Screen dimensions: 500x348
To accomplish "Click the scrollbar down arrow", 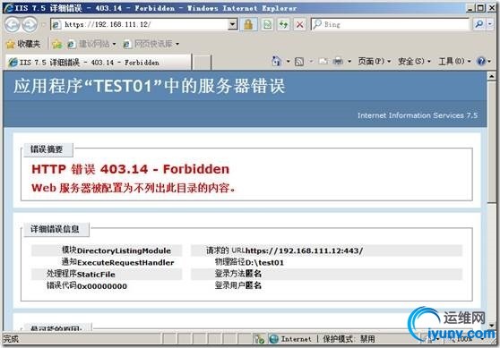I will tap(491, 326).
